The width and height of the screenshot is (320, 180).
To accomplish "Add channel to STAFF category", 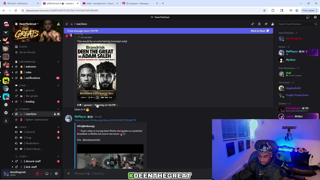I will pos(58,156).
